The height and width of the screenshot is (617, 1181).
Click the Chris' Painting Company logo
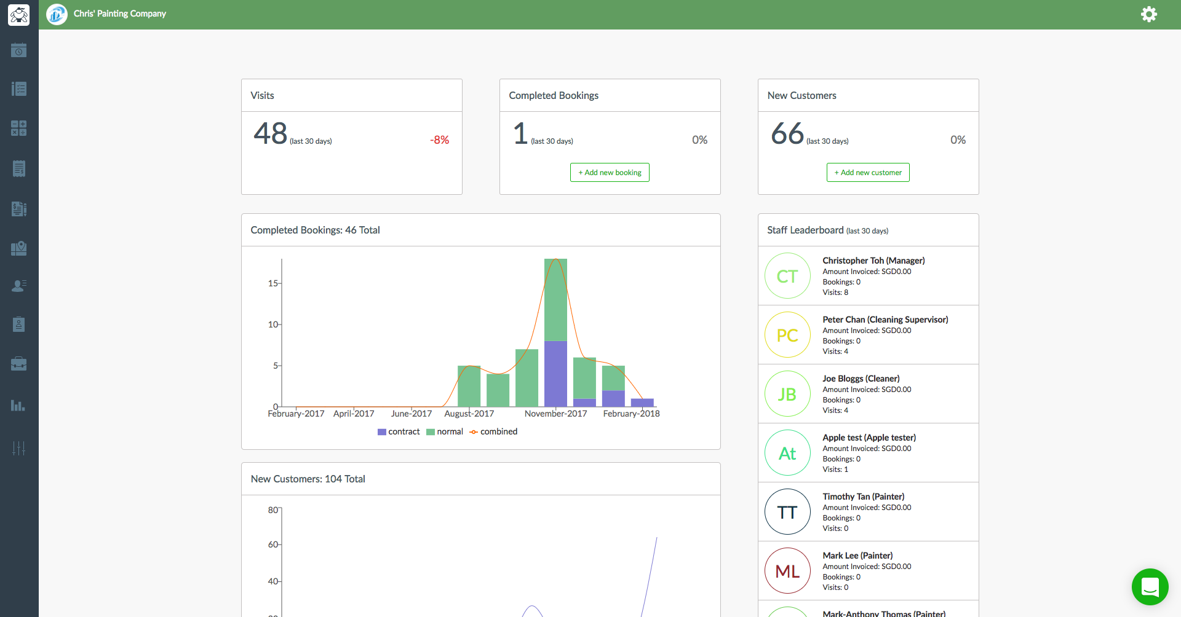tap(57, 14)
